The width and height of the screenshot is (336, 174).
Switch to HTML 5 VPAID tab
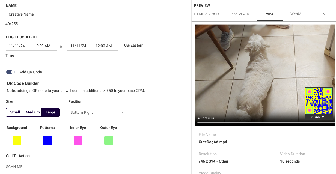(x=206, y=14)
